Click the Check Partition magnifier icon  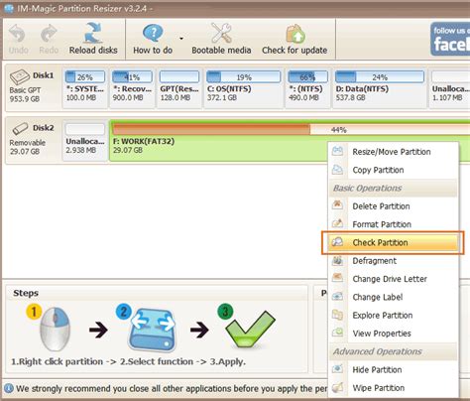click(x=337, y=242)
